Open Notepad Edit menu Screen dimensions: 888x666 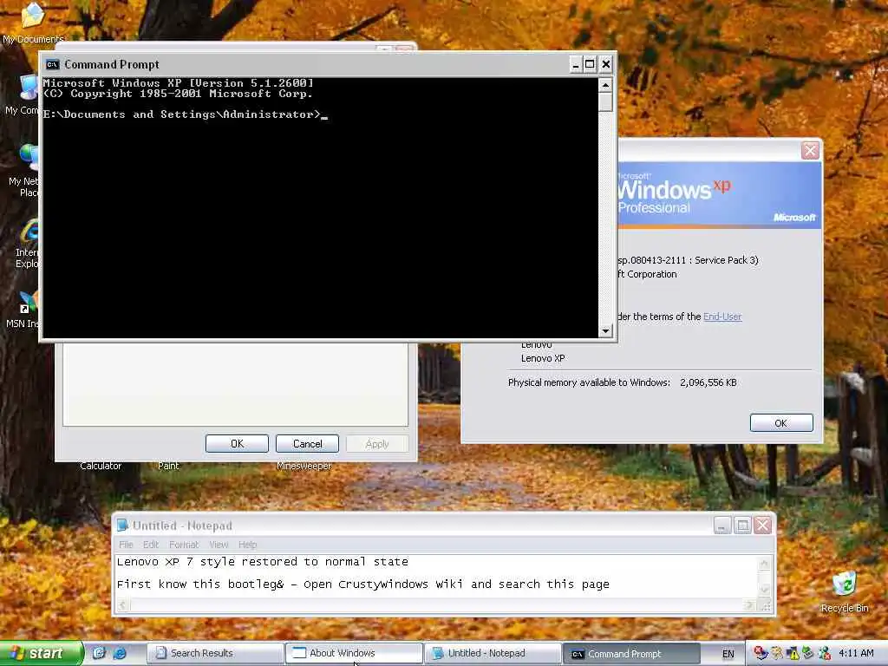pos(151,545)
